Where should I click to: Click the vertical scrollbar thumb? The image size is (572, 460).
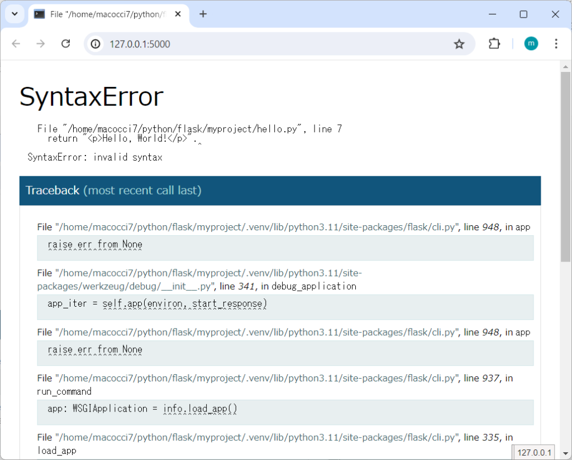[x=565, y=167]
